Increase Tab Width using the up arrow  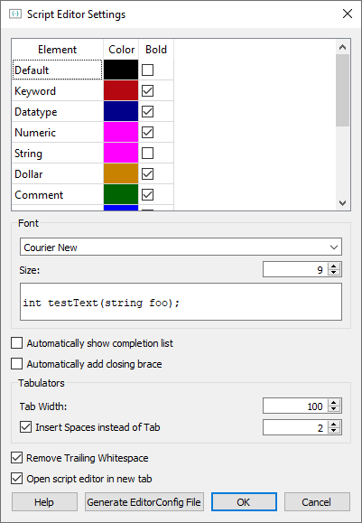[334, 403]
